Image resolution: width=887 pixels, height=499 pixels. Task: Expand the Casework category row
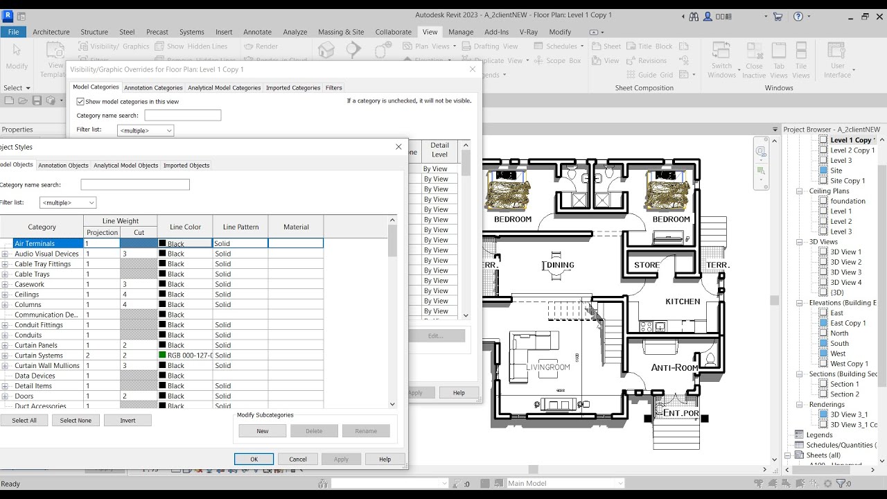point(5,284)
